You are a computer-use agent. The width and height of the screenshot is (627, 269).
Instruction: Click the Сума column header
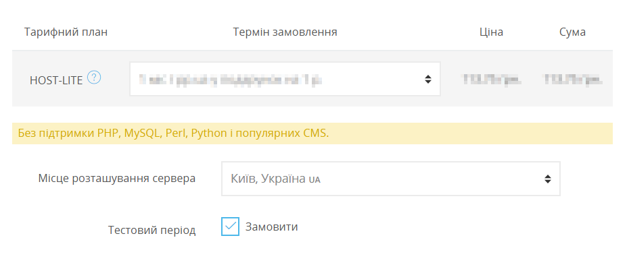pyautogui.click(x=573, y=32)
